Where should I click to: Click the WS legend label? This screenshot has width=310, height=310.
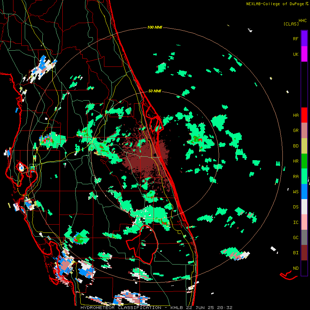click(x=296, y=192)
